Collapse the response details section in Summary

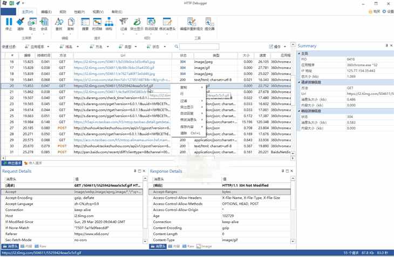click(299, 111)
